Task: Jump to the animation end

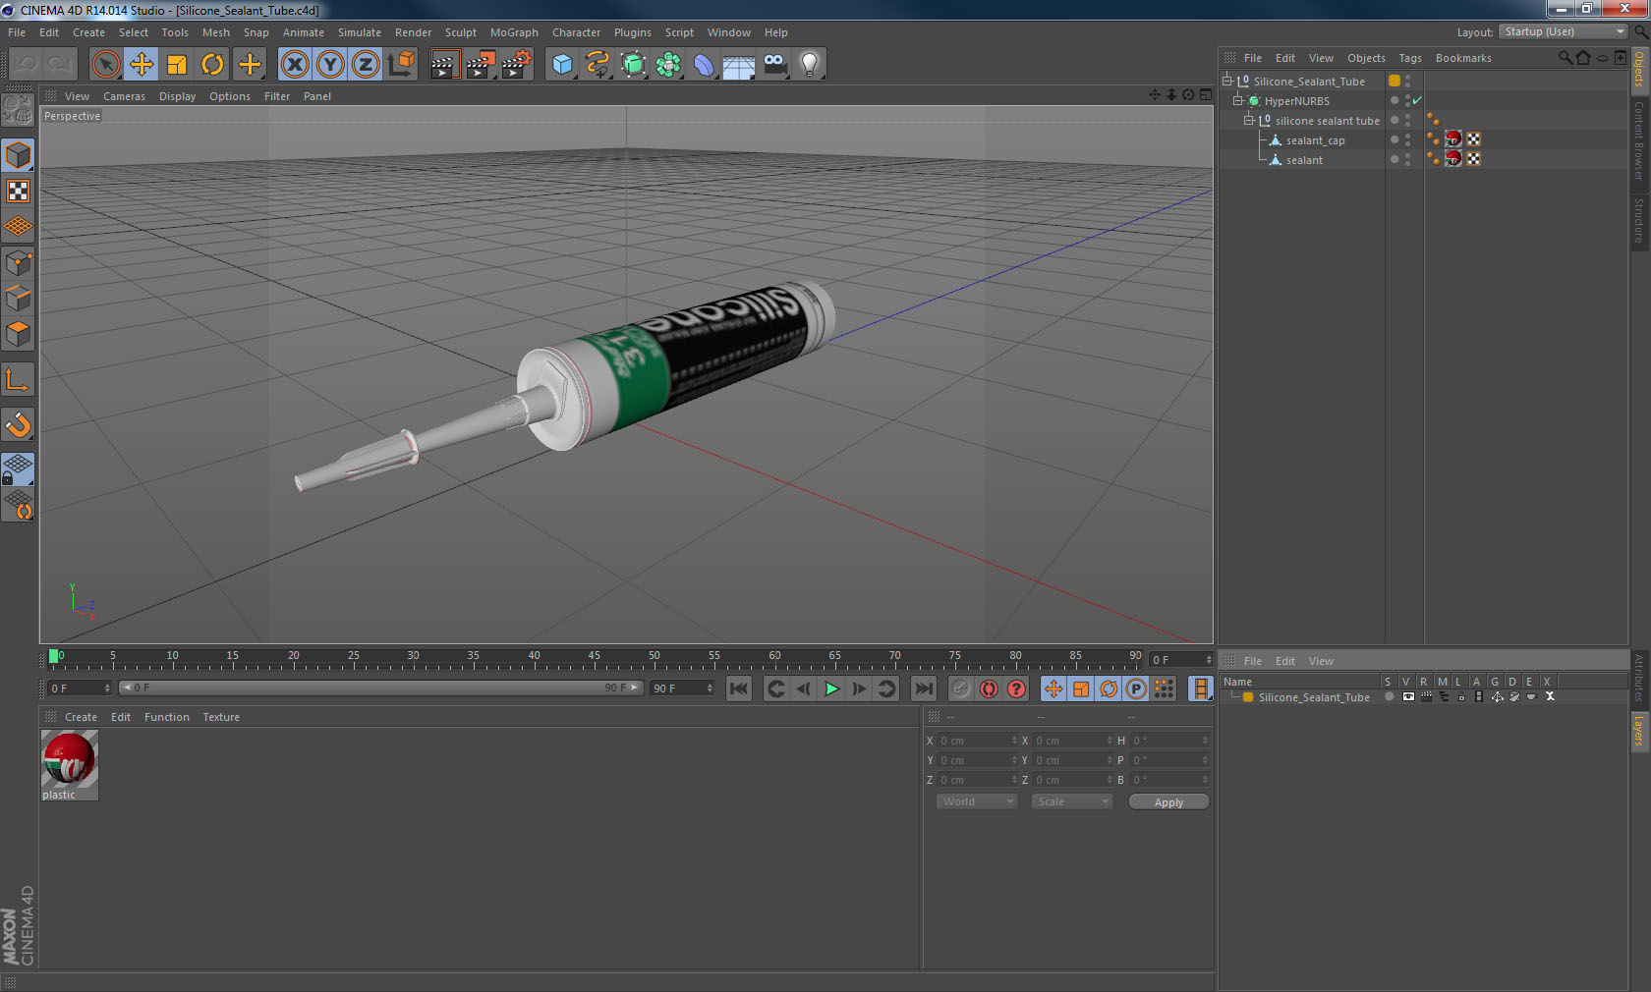Action: [x=924, y=689]
